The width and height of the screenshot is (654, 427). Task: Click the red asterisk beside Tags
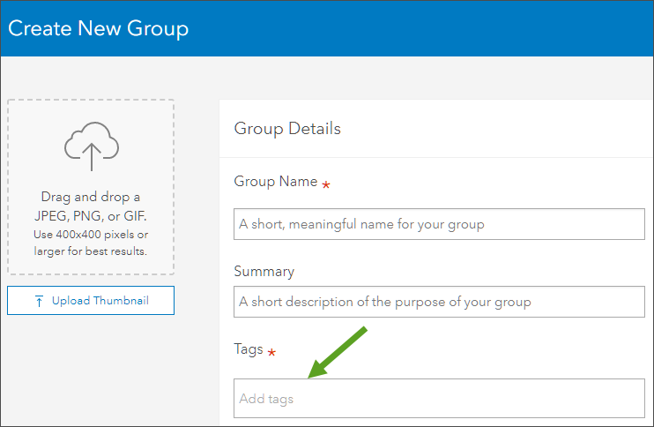pos(271,353)
